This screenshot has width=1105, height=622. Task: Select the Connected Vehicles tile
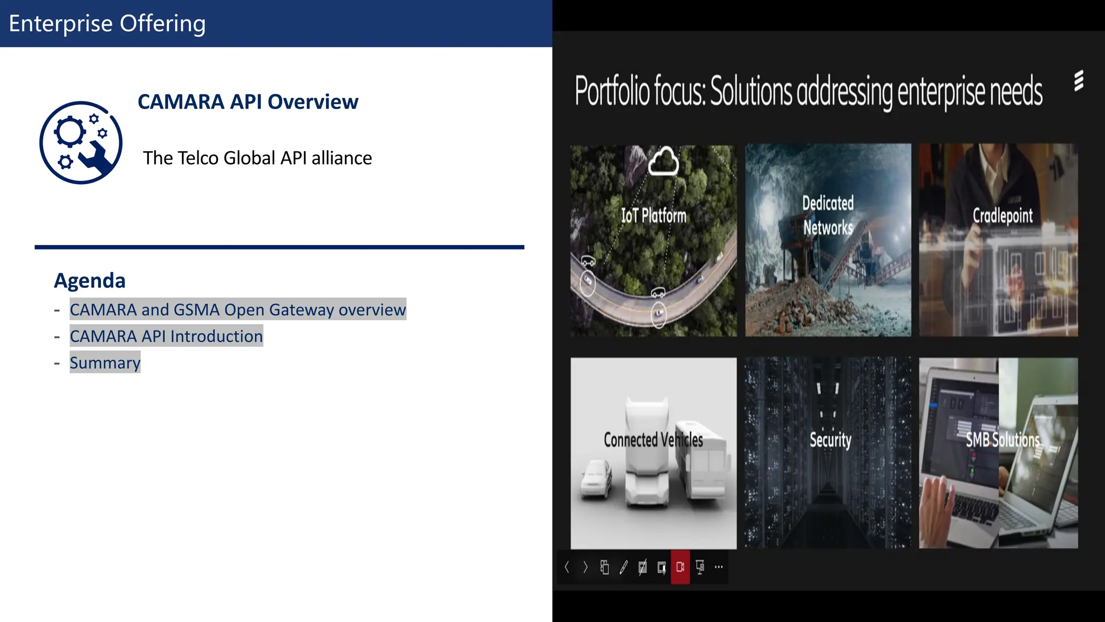653,452
